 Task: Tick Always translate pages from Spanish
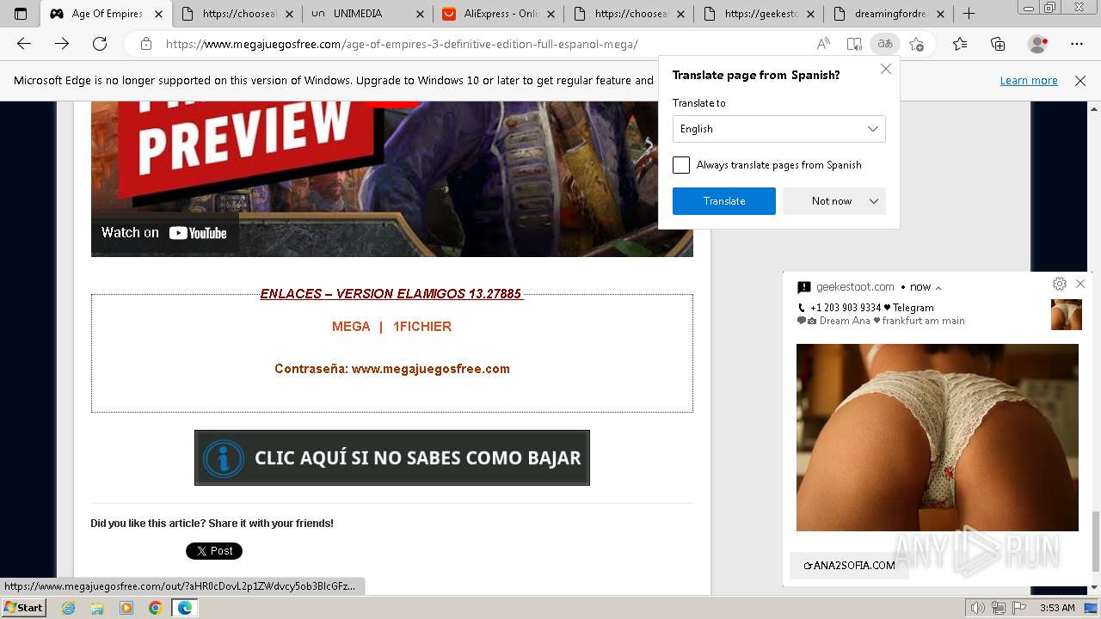(x=681, y=165)
